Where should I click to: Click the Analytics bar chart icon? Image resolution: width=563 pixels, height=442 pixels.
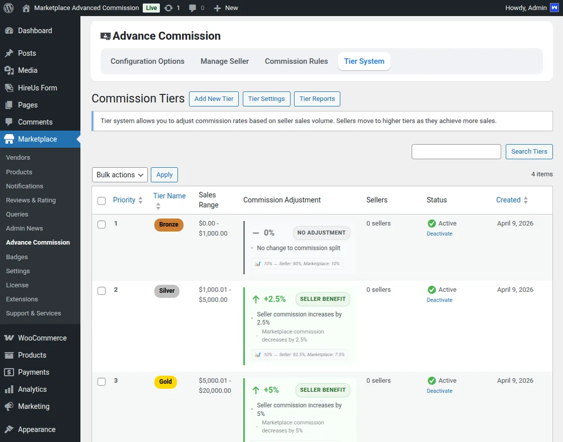click(x=9, y=389)
